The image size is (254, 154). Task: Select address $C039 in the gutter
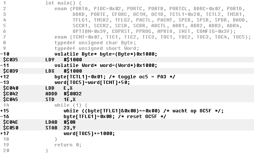[x=10, y=71]
